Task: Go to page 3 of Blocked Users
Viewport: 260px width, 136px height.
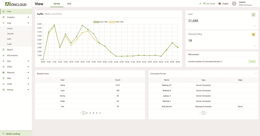Action: (90, 113)
